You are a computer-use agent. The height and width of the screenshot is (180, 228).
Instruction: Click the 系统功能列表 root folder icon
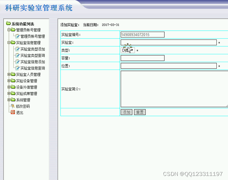coord(8,23)
